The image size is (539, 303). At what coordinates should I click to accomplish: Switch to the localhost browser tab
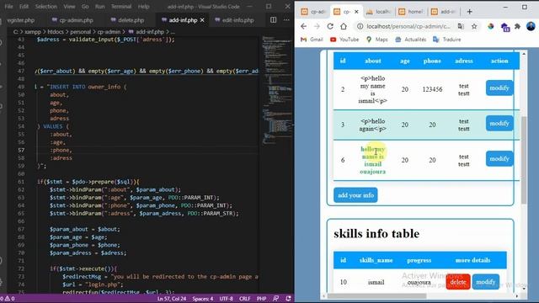pos(378,12)
